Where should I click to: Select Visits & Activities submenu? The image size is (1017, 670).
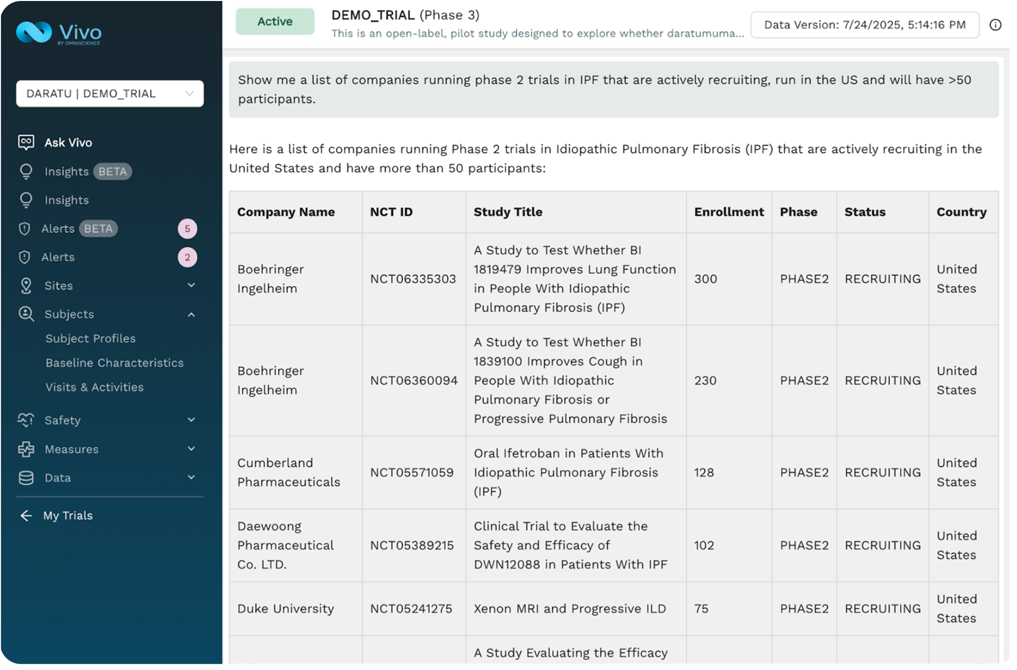tap(94, 387)
